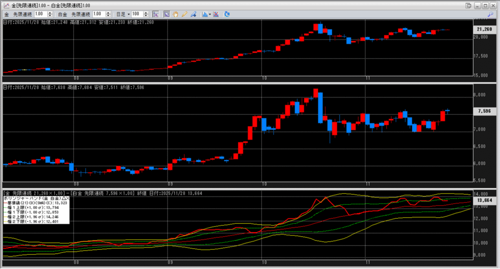Select the pencil trendline drawing tool
The image size is (500, 269).
(184, 14)
